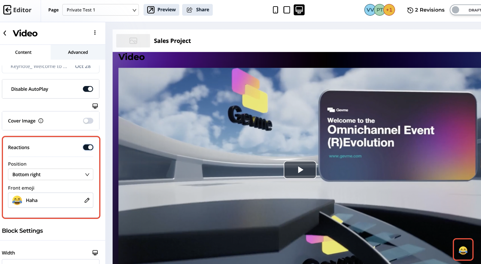481x264 pixels.
Task: Toggle the Disable AutoPlay switch
Action: pyautogui.click(x=88, y=89)
